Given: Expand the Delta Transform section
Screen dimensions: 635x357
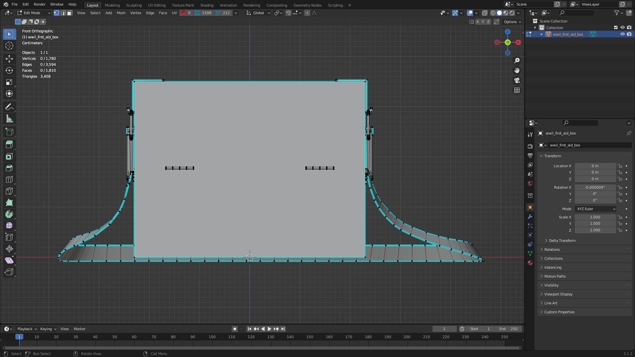Looking at the screenshot, I should coord(562,241).
